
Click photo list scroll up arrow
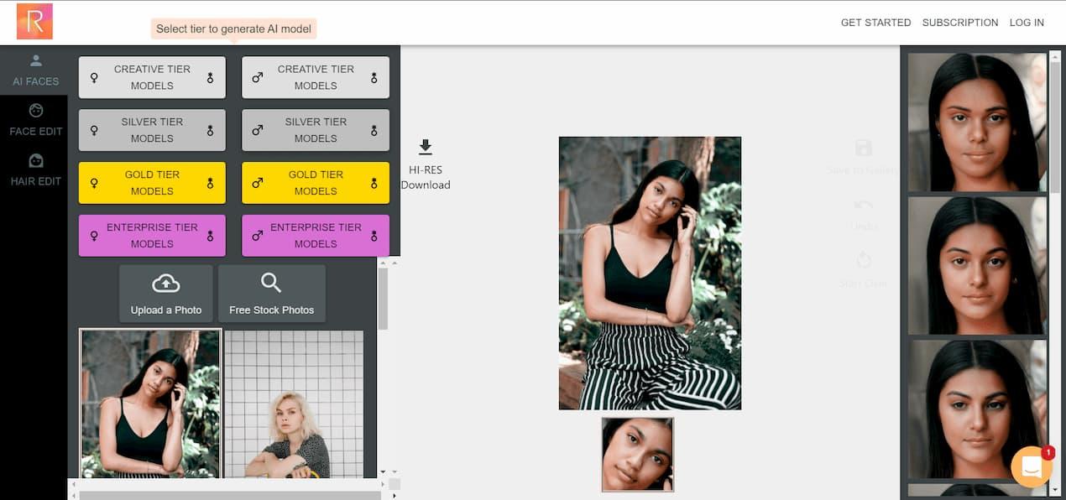tap(383, 263)
